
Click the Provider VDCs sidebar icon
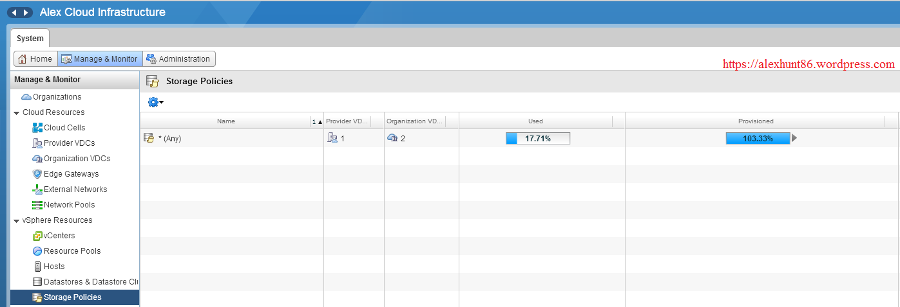coord(37,143)
